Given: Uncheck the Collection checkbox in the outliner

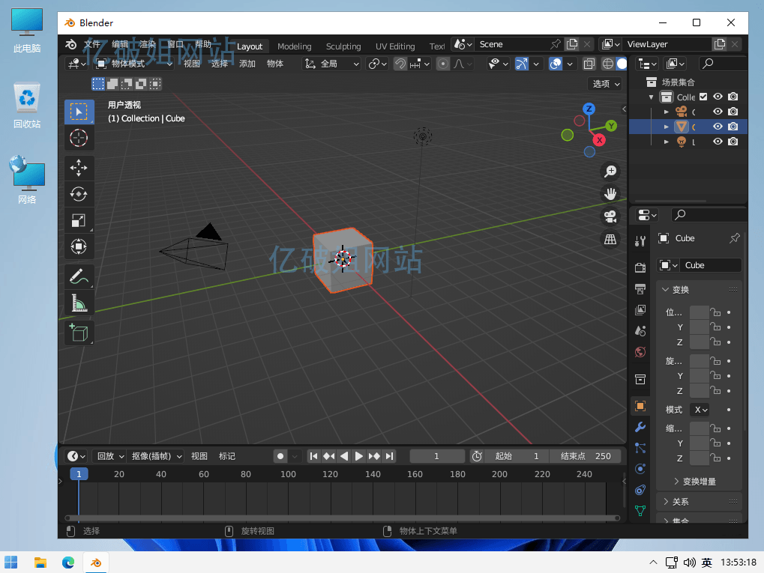Looking at the screenshot, I should point(703,97).
